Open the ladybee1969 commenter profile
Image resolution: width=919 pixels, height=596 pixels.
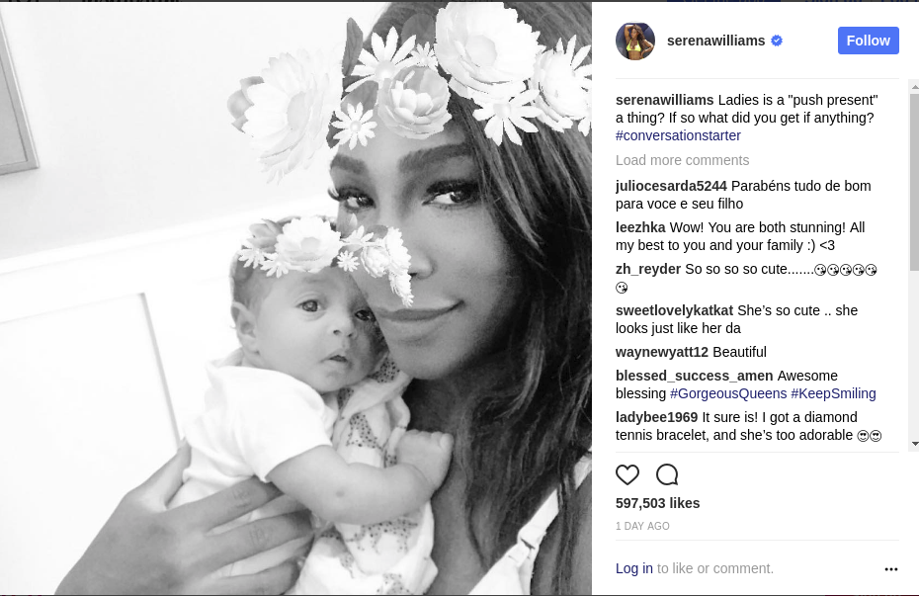click(656, 417)
